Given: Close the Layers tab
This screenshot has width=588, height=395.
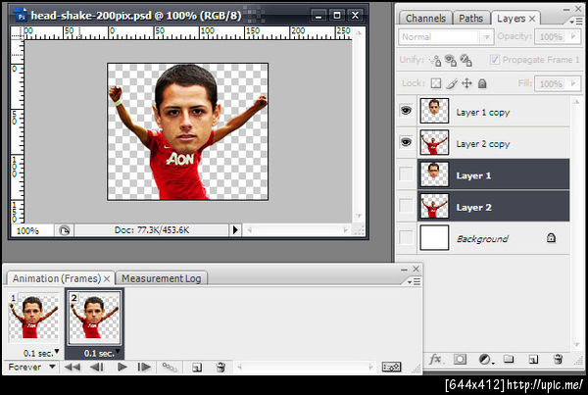Looking at the screenshot, I should pyautogui.click(x=532, y=19).
